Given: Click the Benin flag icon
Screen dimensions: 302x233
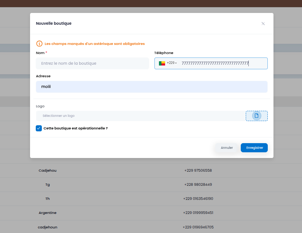Looking at the screenshot, I should [x=162, y=63].
